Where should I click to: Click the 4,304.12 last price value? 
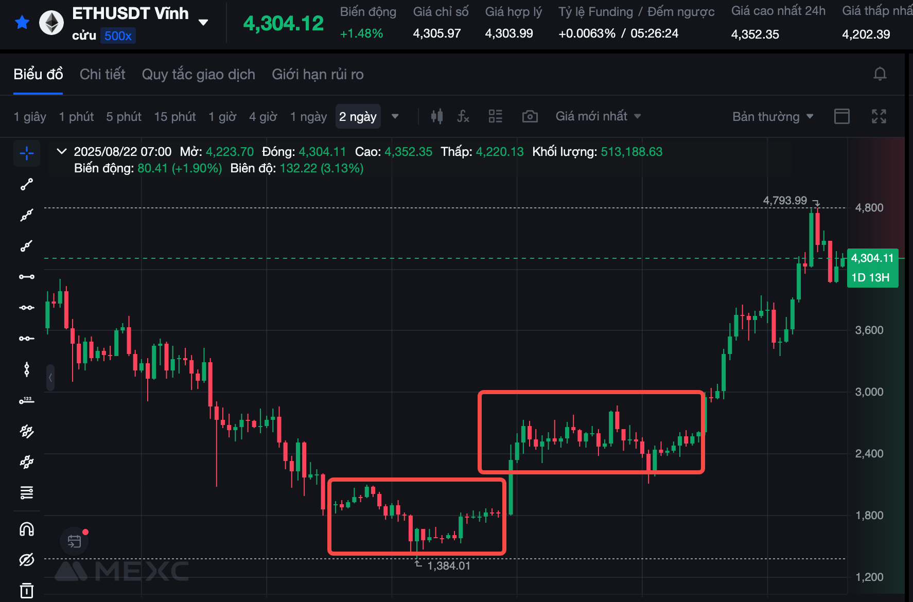[x=284, y=23]
